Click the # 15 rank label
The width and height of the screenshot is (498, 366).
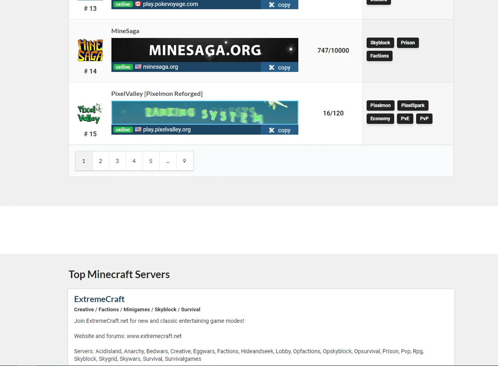[90, 134]
